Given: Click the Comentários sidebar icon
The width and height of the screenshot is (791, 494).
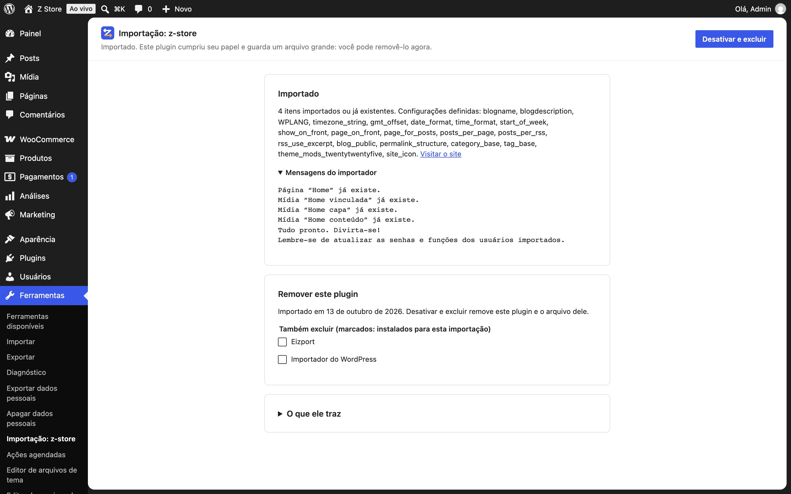Looking at the screenshot, I should point(10,114).
